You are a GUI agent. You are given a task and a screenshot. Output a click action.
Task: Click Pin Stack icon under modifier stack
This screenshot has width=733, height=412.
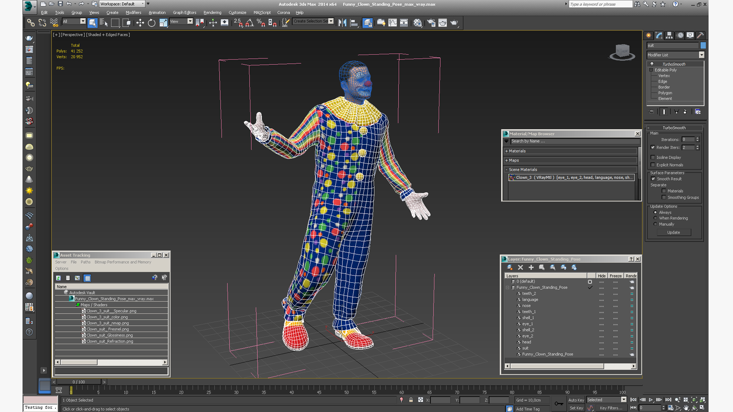651,112
